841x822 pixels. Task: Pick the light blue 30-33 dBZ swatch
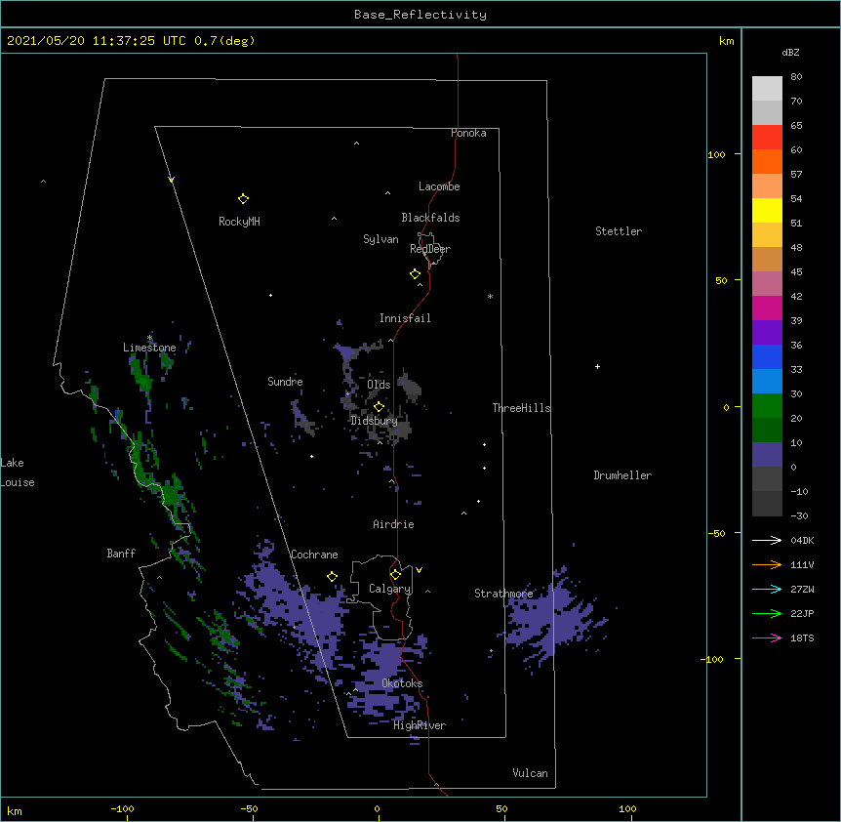[767, 382]
